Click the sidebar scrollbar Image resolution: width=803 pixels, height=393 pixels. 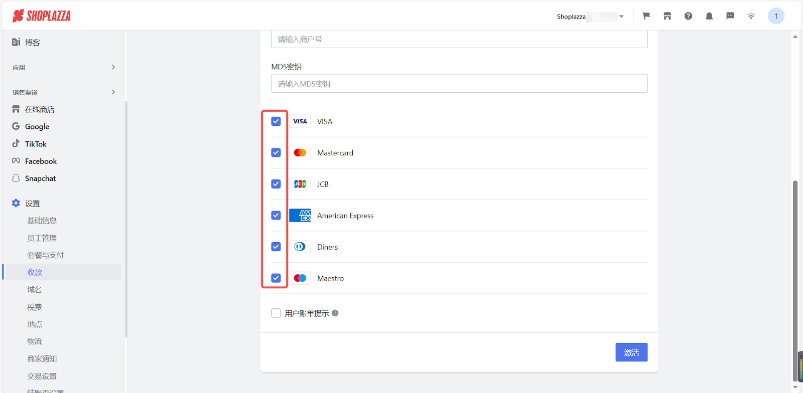click(x=126, y=219)
